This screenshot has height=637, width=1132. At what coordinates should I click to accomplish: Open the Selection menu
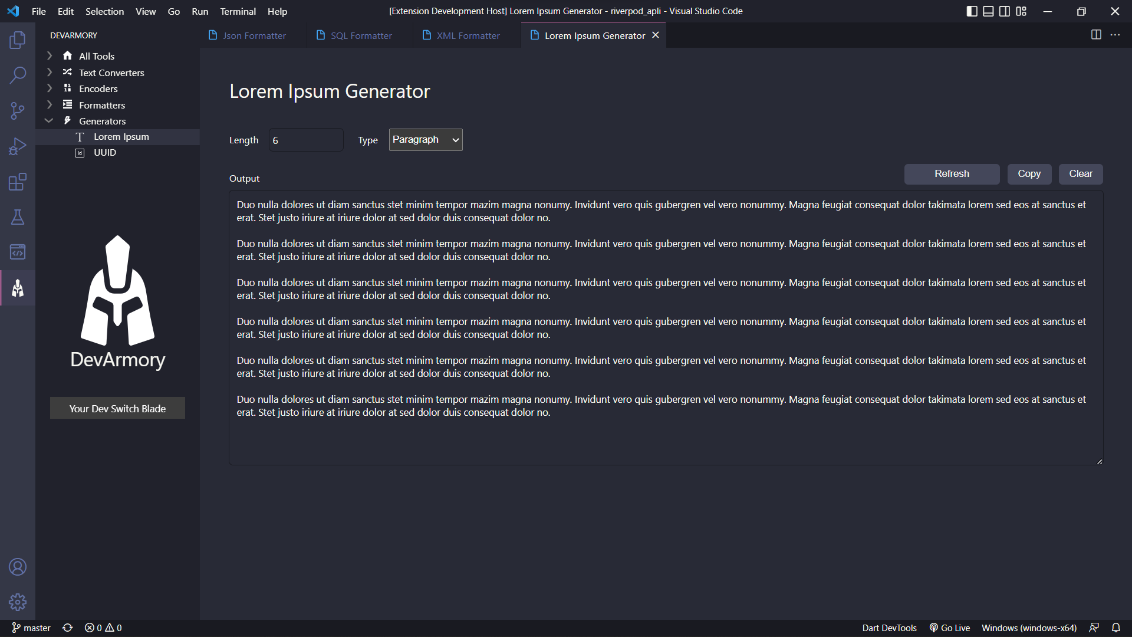(104, 11)
